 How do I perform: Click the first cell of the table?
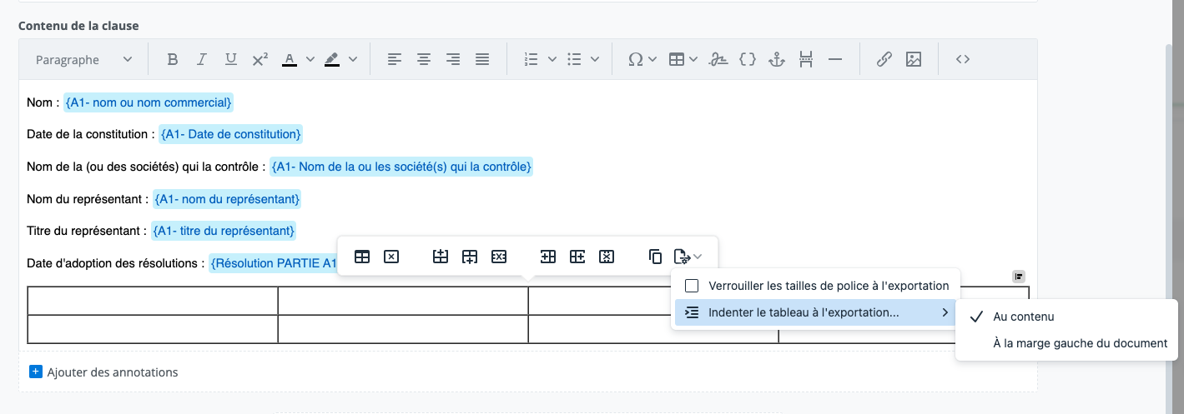[x=152, y=301]
